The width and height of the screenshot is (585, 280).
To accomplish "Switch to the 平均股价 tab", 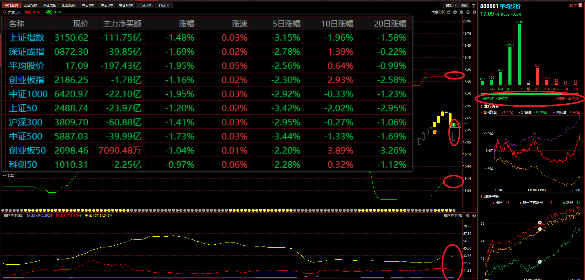I will tap(11, 5).
